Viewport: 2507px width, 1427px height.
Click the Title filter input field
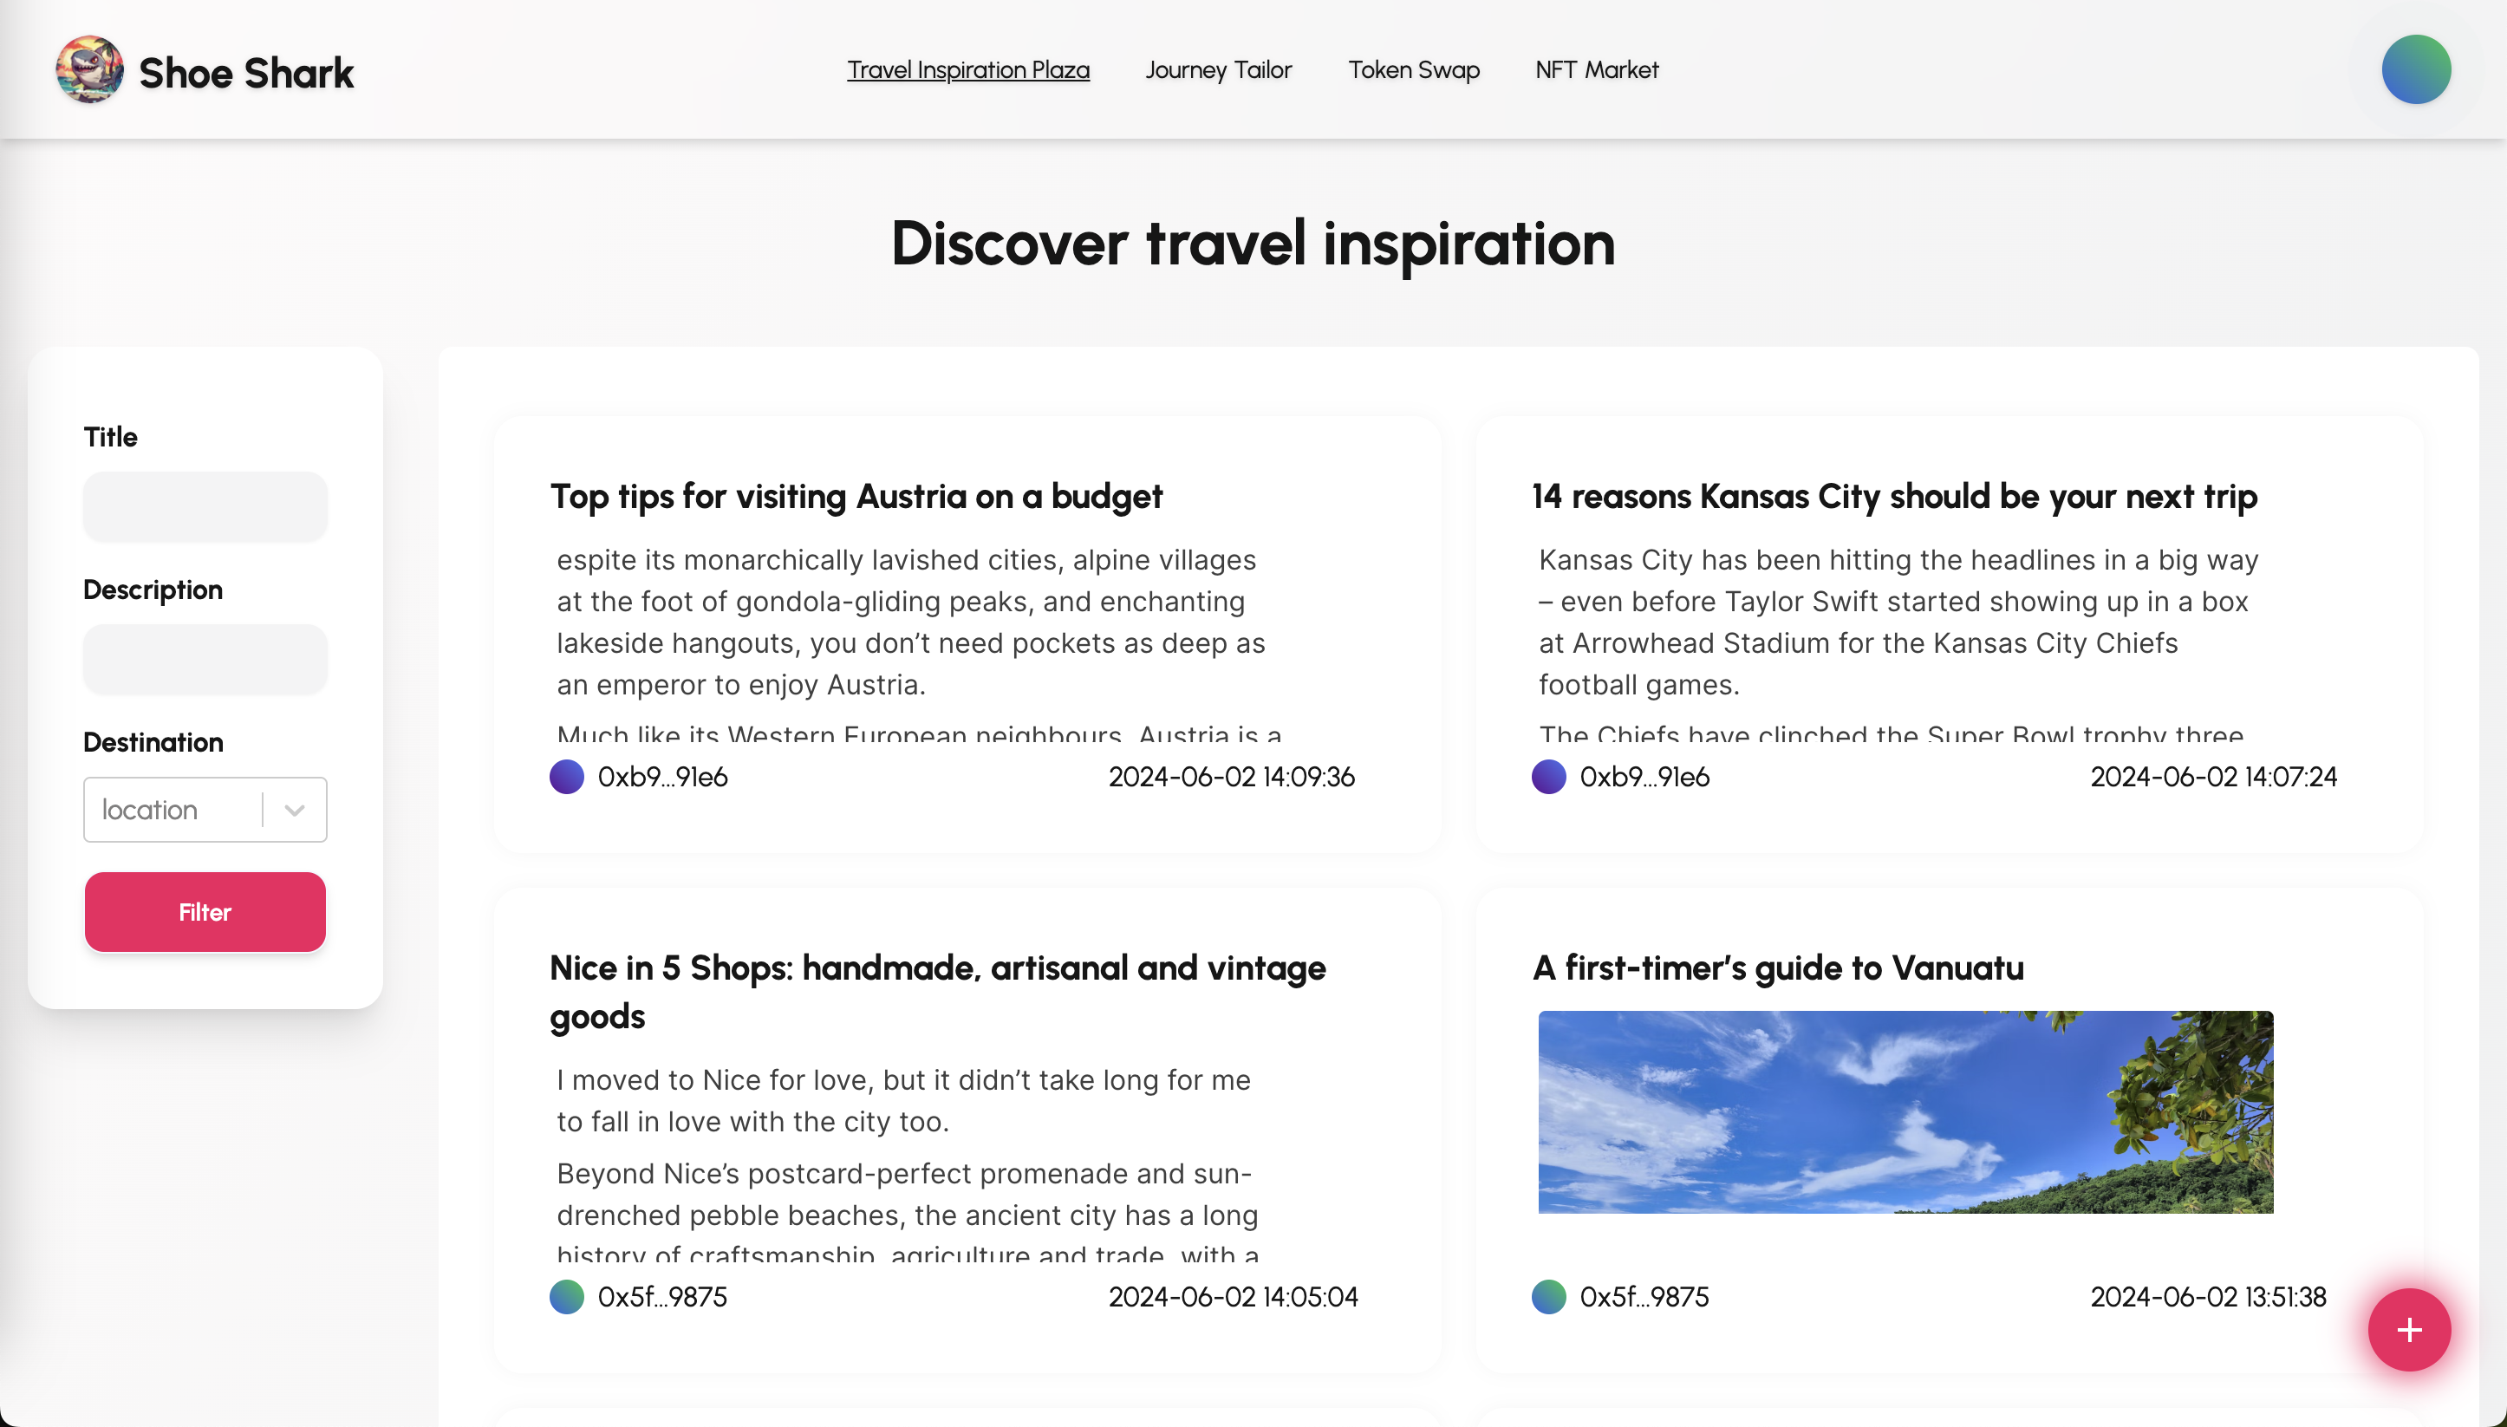pos(205,506)
